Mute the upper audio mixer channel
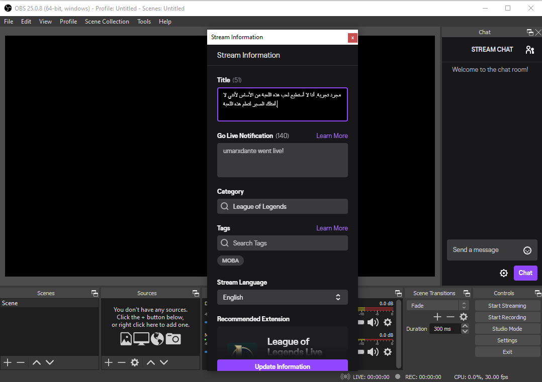 [x=373, y=322]
